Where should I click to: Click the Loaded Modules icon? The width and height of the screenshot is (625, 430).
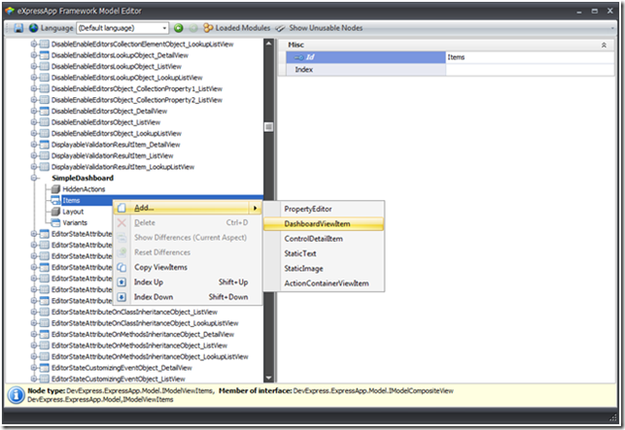pyautogui.click(x=208, y=28)
